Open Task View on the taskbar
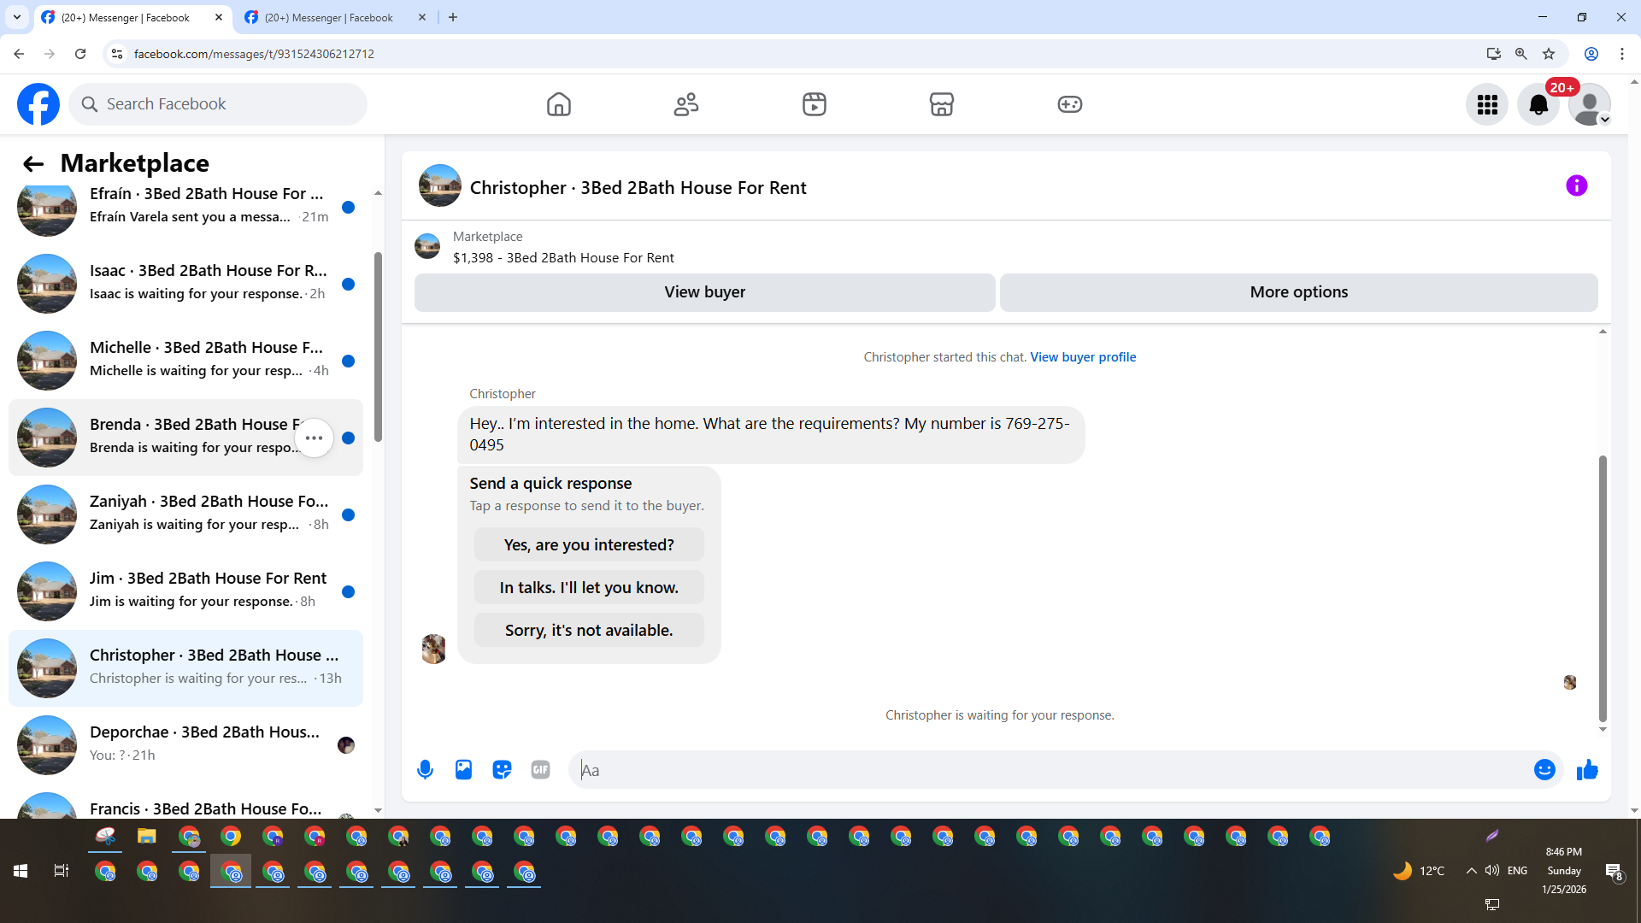Image resolution: width=1641 pixels, height=923 pixels. (62, 871)
